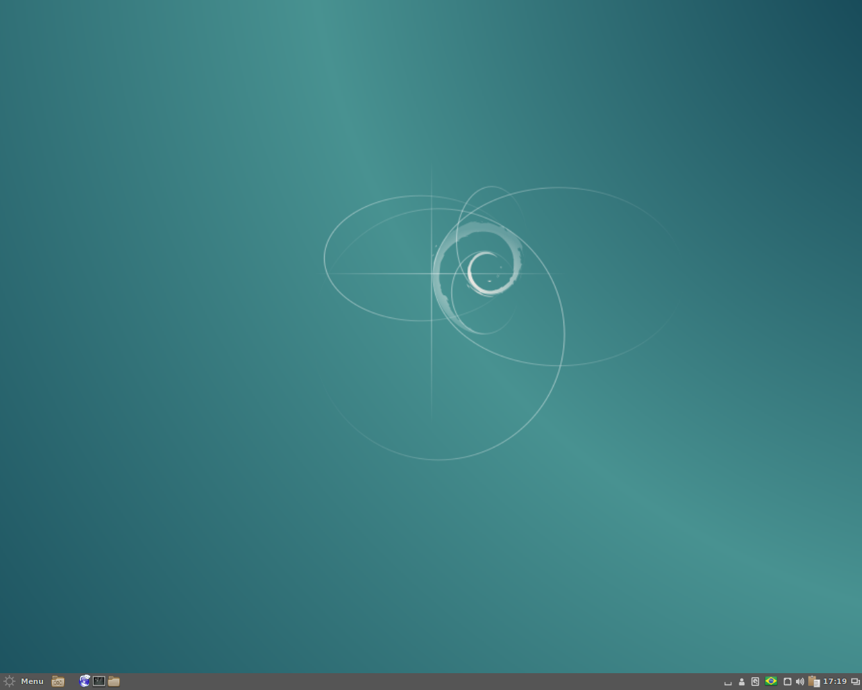Click the show desktop folder icon

coord(58,681)
